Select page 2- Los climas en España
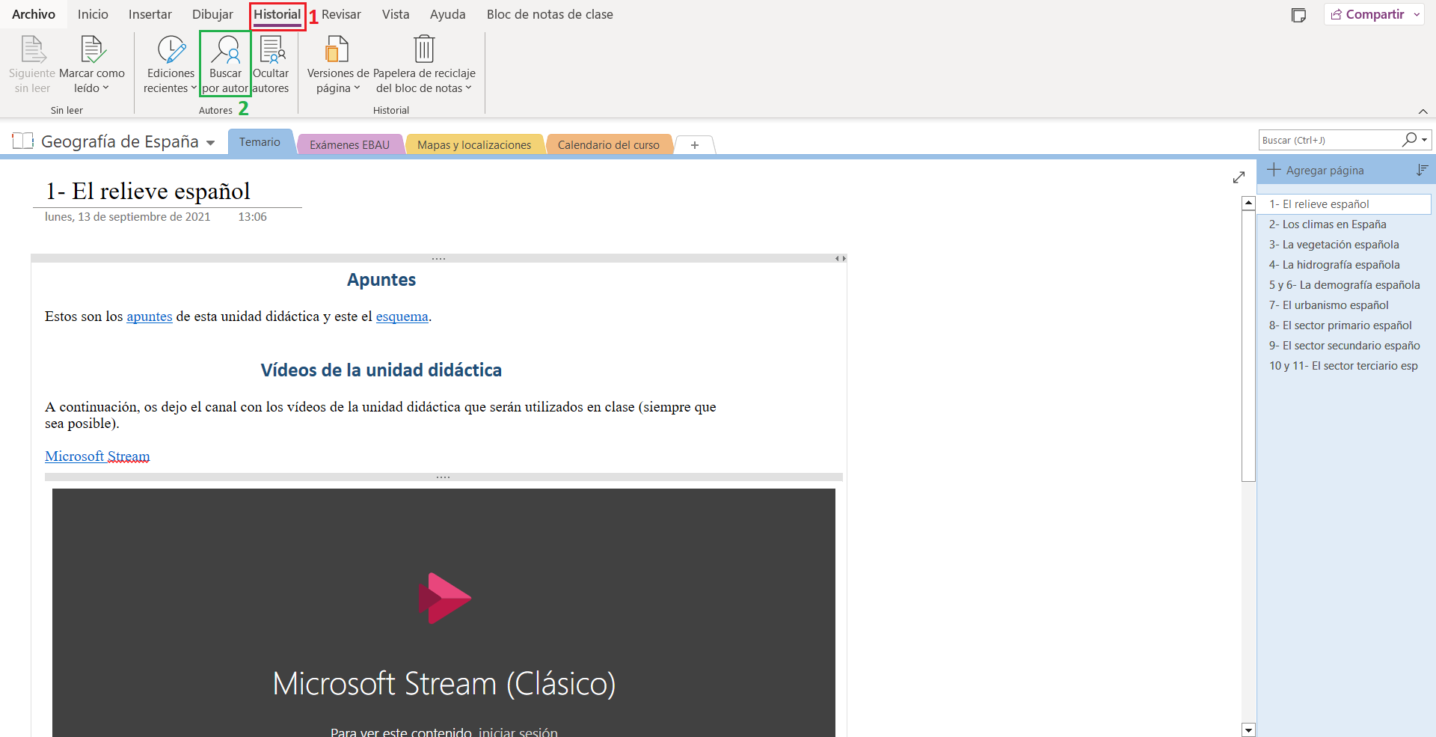The height and width of the screenshot is (737, 1436). [1328, 224]
